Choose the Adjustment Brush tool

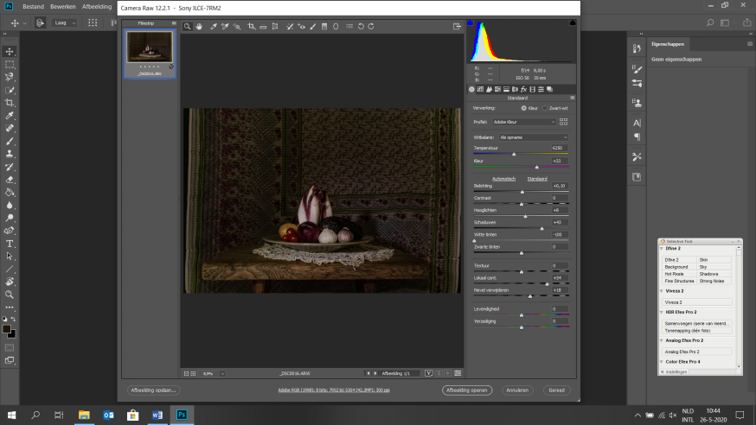[313, 27]
